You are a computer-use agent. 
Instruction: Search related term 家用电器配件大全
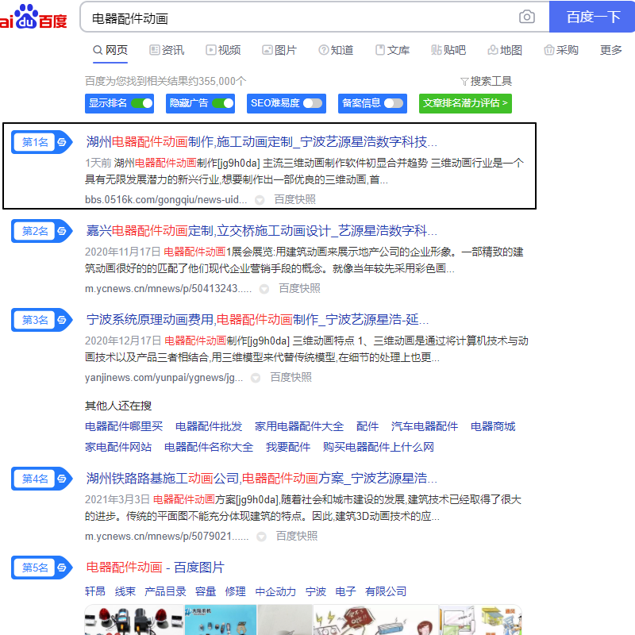(x=299, y=426)
